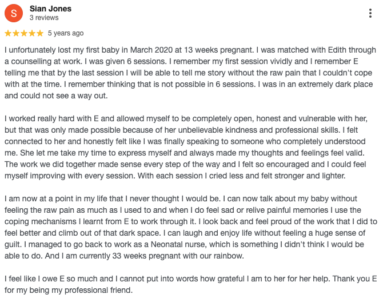
Task: Click the "5 years ago" timestamp
Action: pyautogui.click(x=66, y=33)
